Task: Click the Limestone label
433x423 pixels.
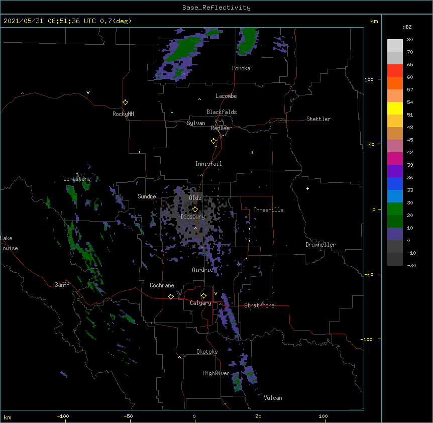Action: pos(77,179)
